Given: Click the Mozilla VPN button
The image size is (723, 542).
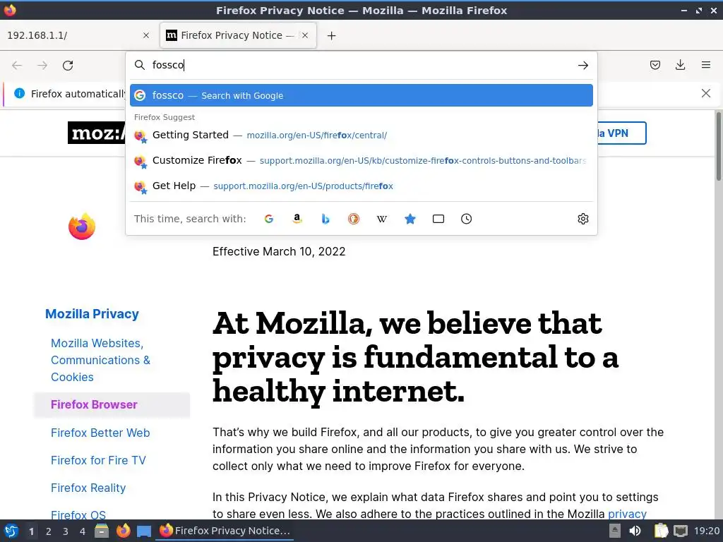Looking at the screenshot, I should point(621,133).
